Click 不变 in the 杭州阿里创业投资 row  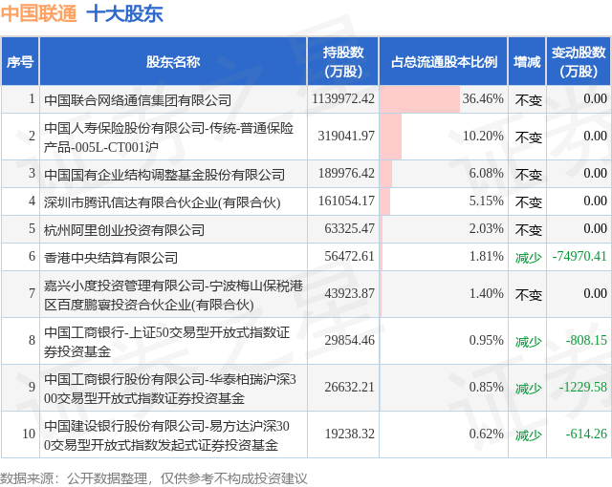coord(529,230)
